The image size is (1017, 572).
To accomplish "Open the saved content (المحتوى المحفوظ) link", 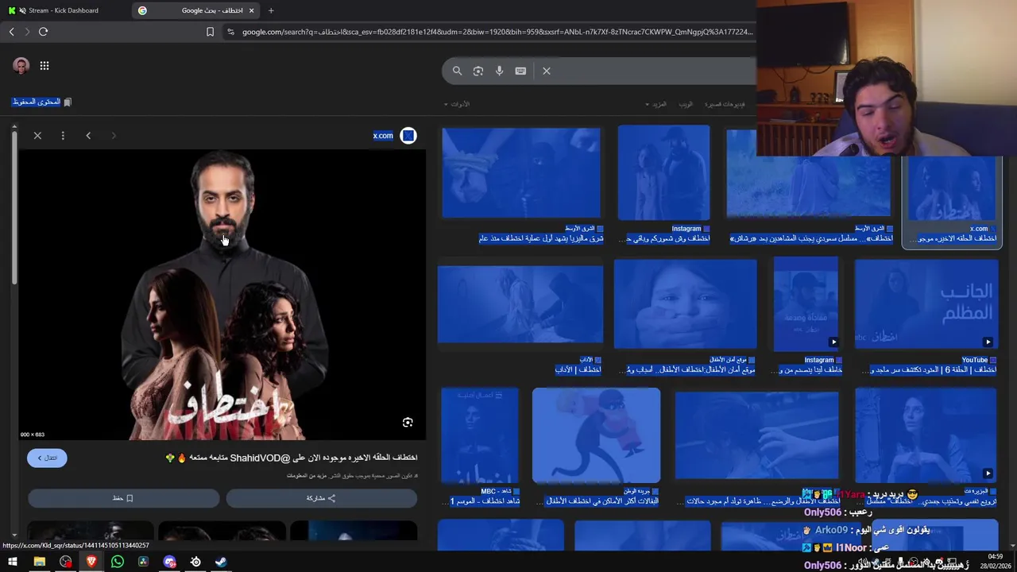I will pyautogui.click(x=41, y=102).
